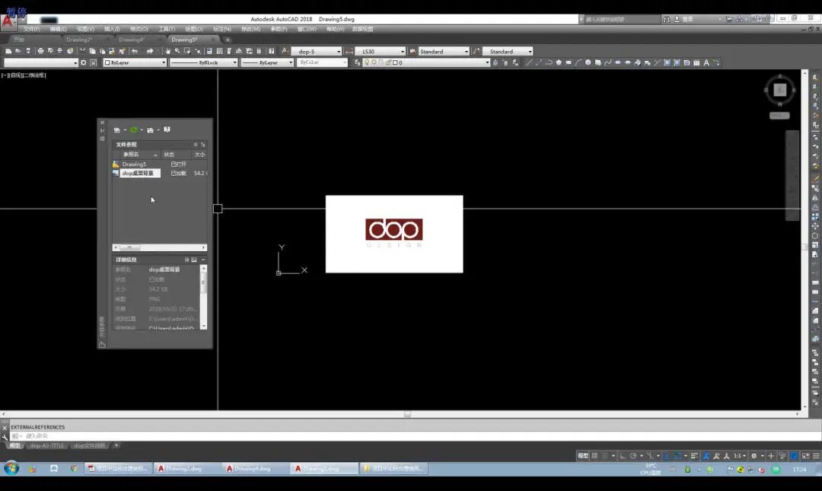Switch to the dop-A3-TITLE layout tab
The height and width of the screenshot is (491, 822).
point(46,445)
